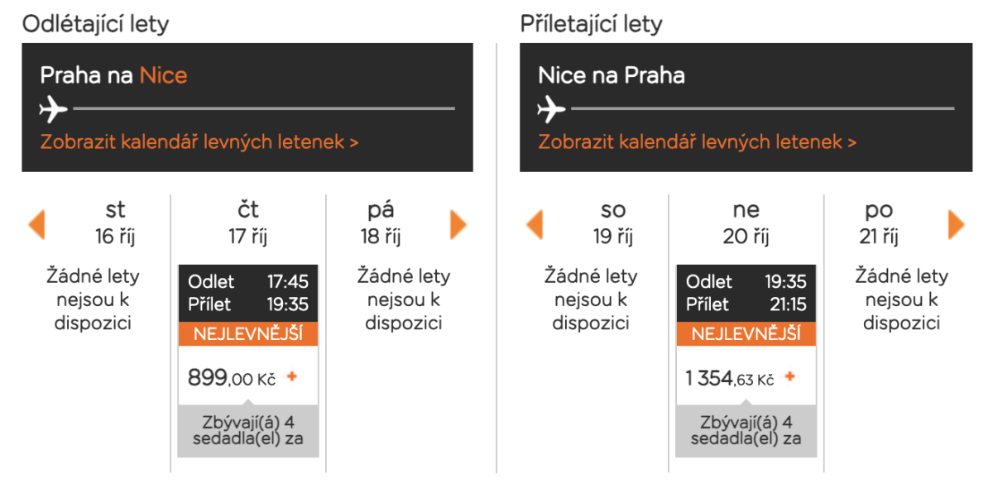Click the čt 17 říj date header
Image resolution: width=993 pixels, height=493 pixels.
coord(248,223)
